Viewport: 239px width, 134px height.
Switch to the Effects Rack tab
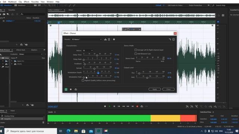[21, 50]
